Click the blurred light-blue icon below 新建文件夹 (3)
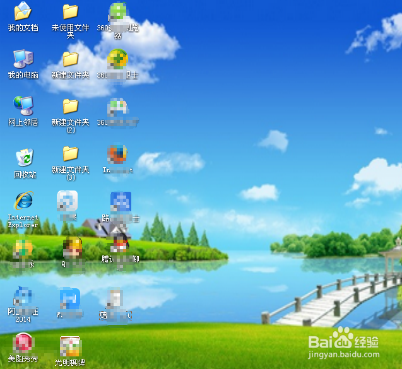Viewport: 402px width, 369px height. pos(67,206)
